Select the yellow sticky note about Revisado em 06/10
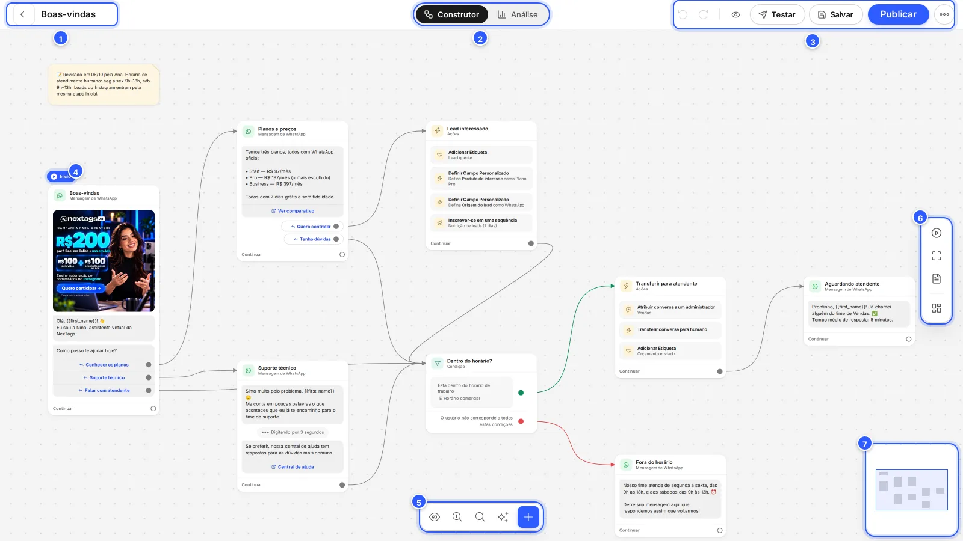Image resolution: width=963 pixels, height=541 pixels. [104, 84]
